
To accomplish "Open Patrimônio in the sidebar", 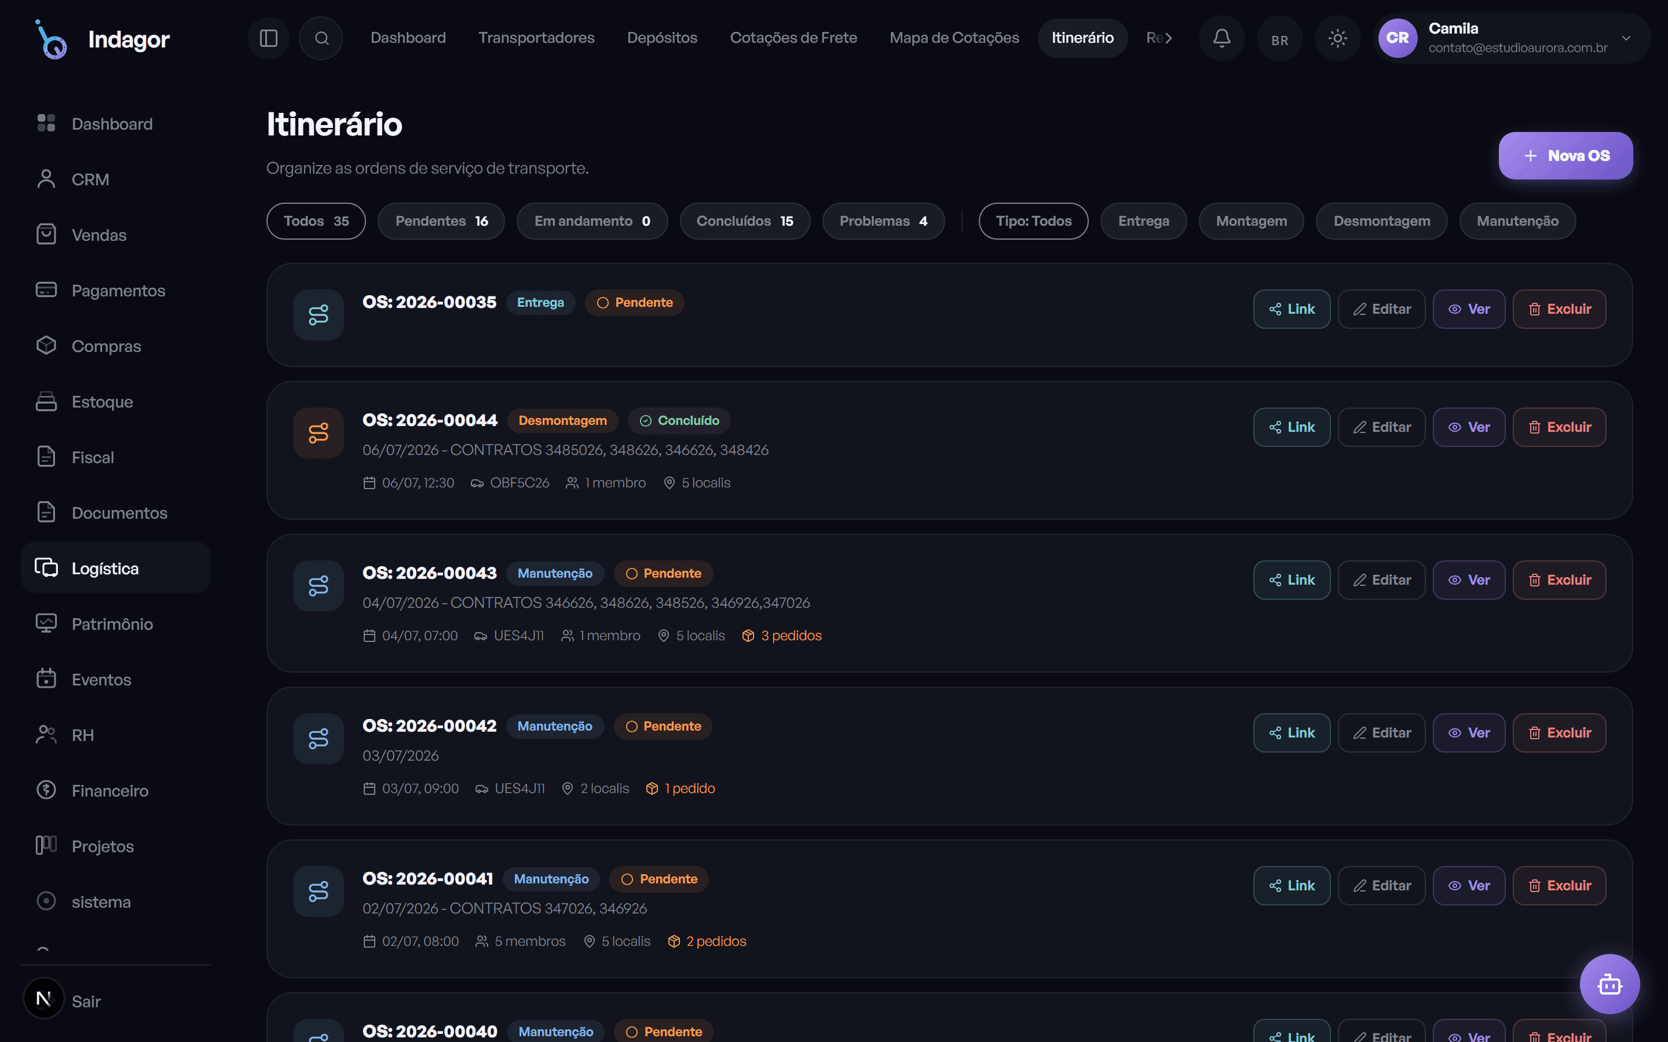I will [x=115, y=625].
